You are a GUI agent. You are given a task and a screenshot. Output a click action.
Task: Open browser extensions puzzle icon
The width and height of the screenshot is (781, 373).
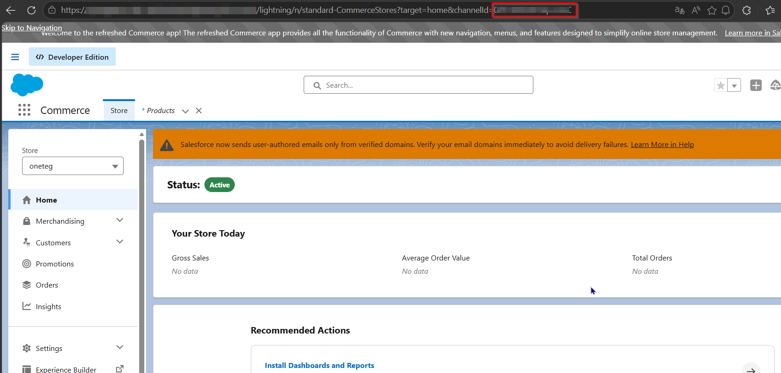click(747, 10)
